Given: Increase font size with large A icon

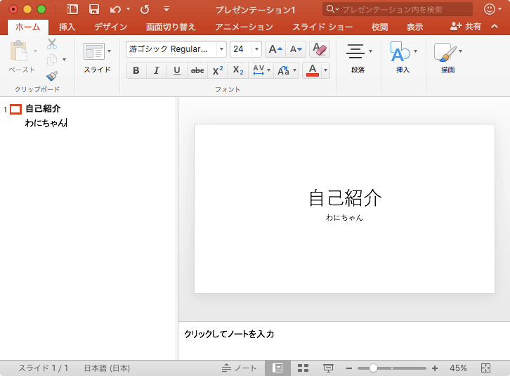Looking at the screenshot, I should (x=275, y=49).
